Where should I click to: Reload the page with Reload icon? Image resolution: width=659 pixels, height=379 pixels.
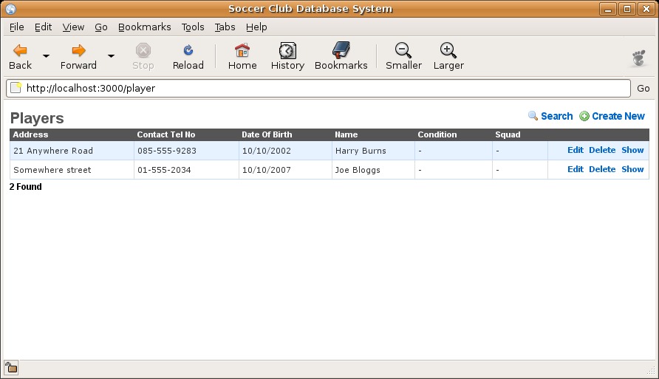188,51
